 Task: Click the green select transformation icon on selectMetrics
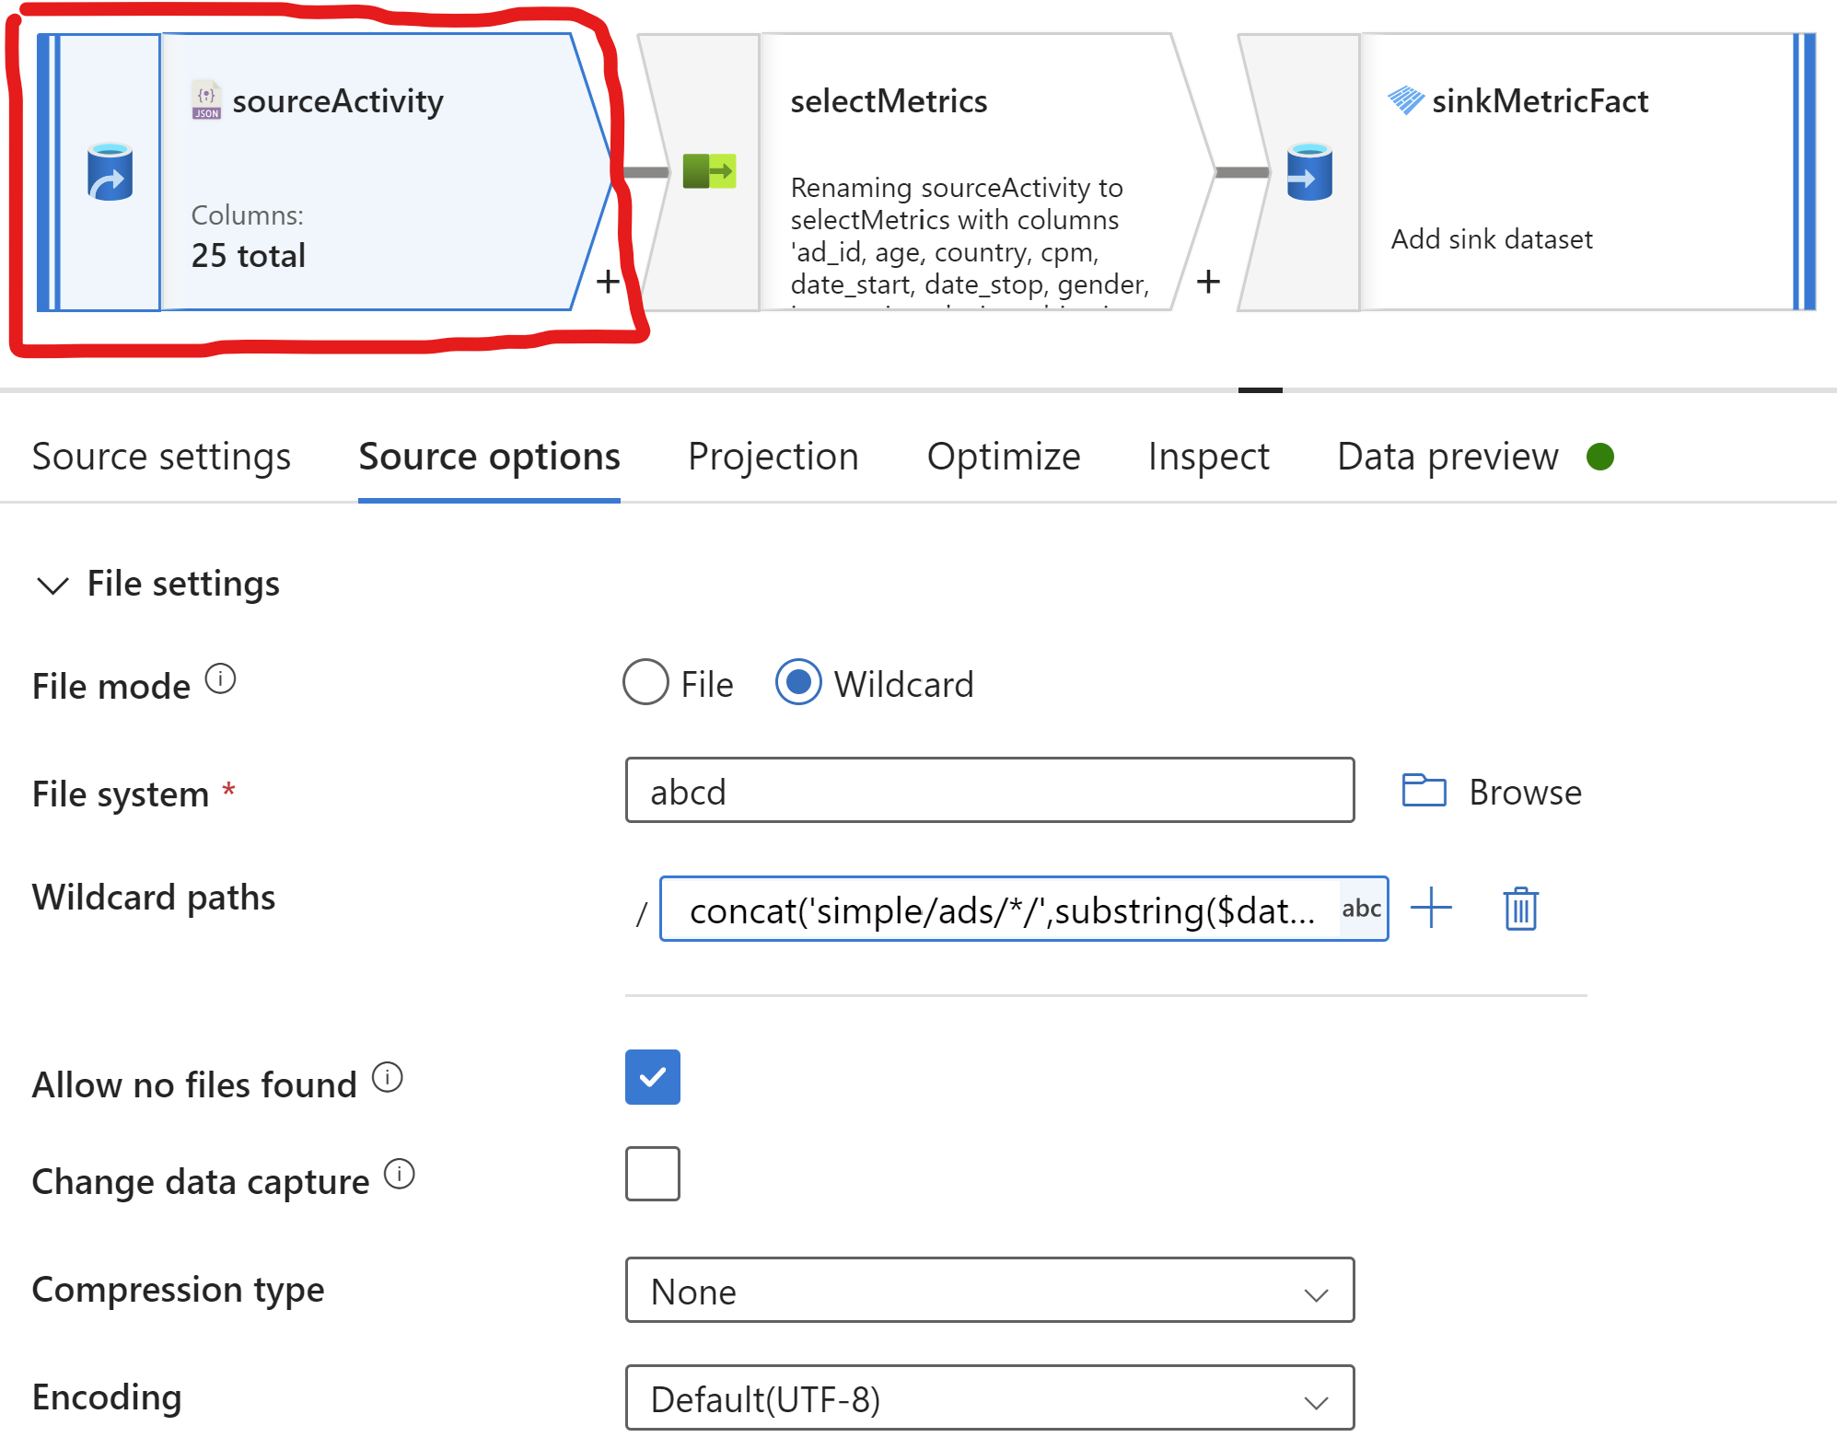pos(707,171)
